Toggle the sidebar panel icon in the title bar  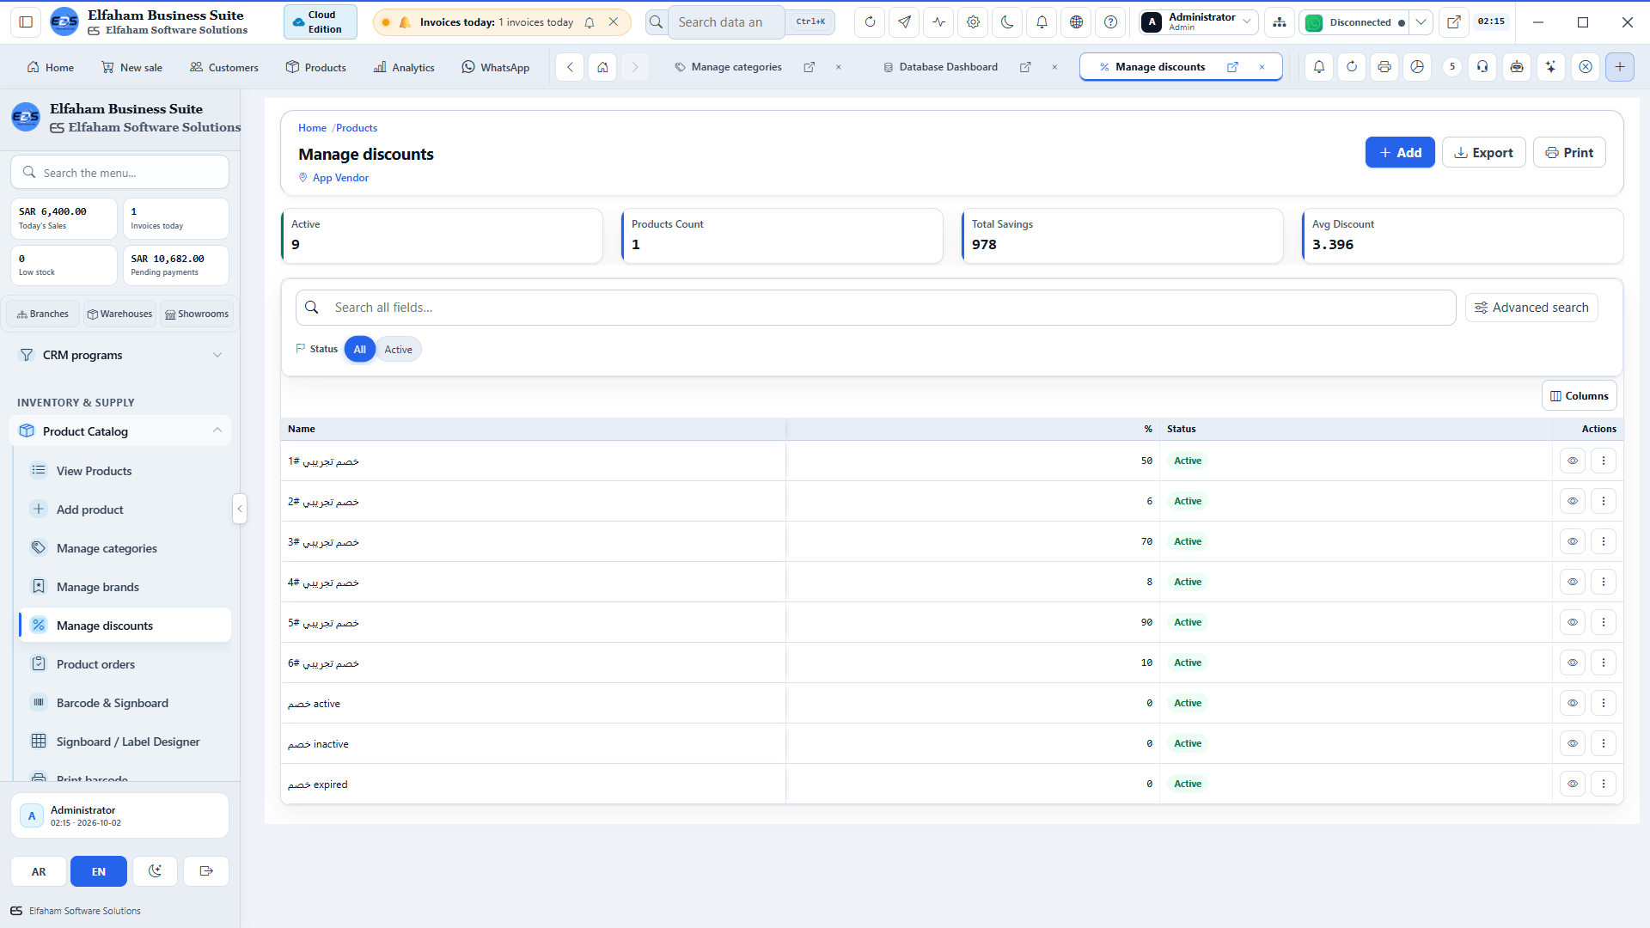[x=26, y=22]
